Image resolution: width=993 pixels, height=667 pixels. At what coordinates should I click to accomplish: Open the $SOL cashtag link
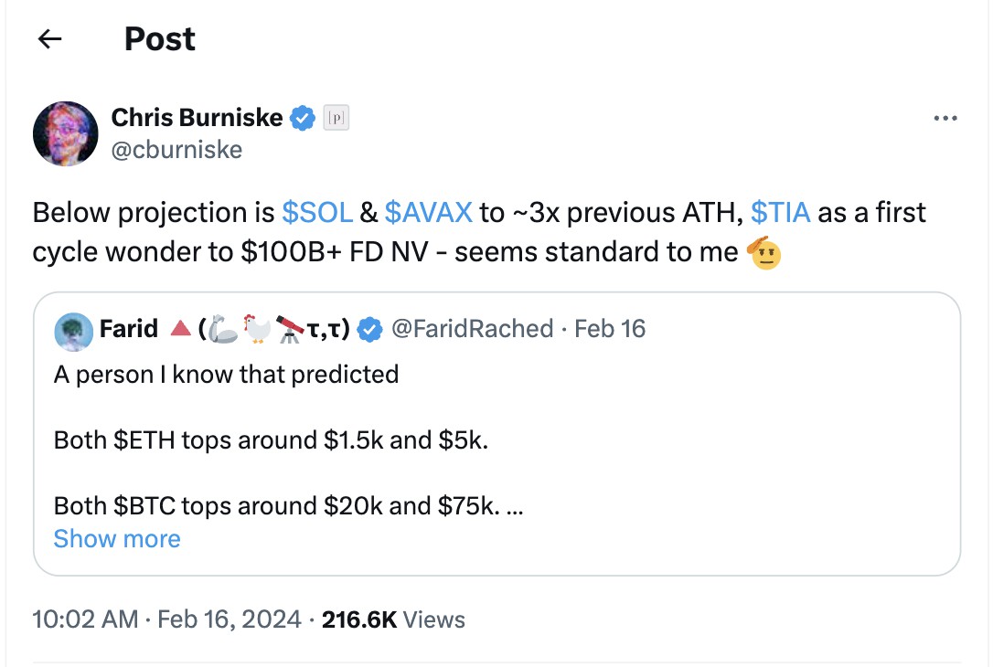click(316, 213)
